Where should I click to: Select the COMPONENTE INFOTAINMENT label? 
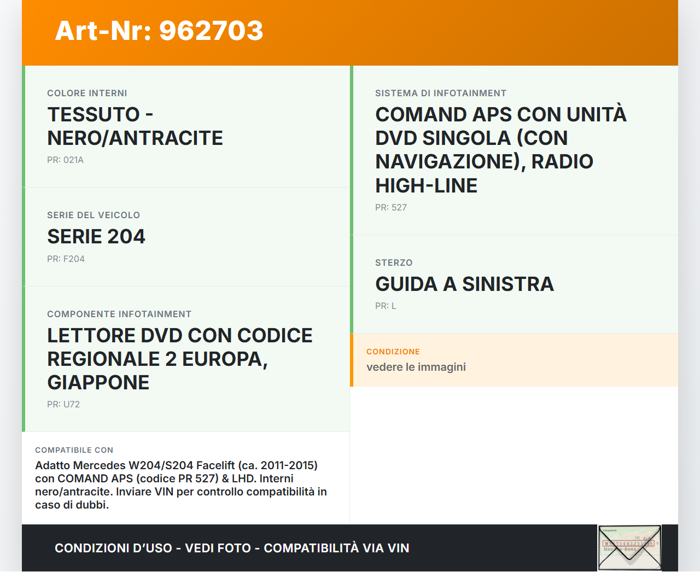[x=119, y=314]
